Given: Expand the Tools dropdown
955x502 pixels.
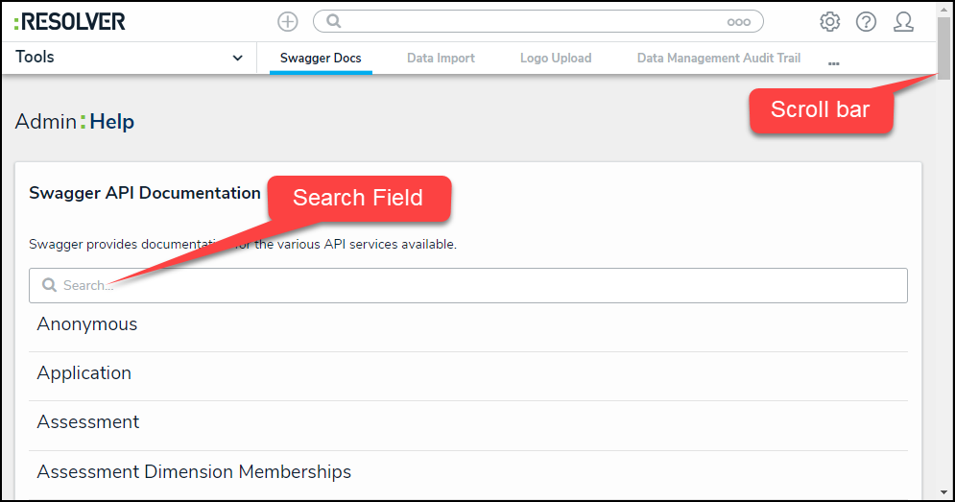Looking at the screenshot, I should [x=237, y=58].
